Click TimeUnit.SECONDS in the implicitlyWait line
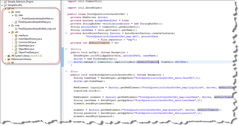 pos(173,62)
